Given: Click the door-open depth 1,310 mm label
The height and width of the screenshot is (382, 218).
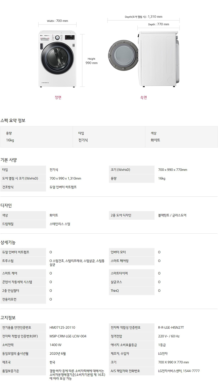Looking at the screenshot, I should click(144, 17).
